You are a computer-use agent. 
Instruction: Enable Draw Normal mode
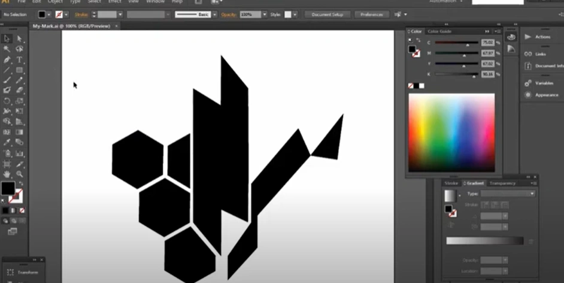point(5,221)
